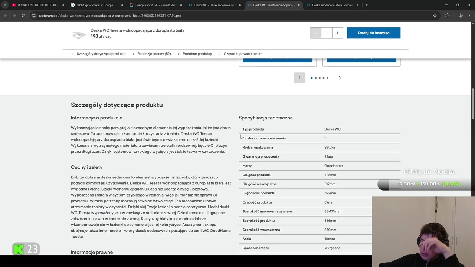Jump to Recenzje i oceny (52) section
475x267 pixels.
154,54
